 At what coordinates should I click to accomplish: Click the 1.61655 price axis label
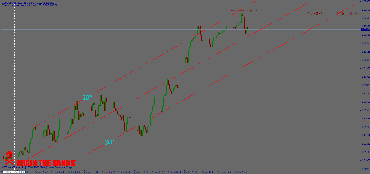pyautogui.click(x=366, y=102)
